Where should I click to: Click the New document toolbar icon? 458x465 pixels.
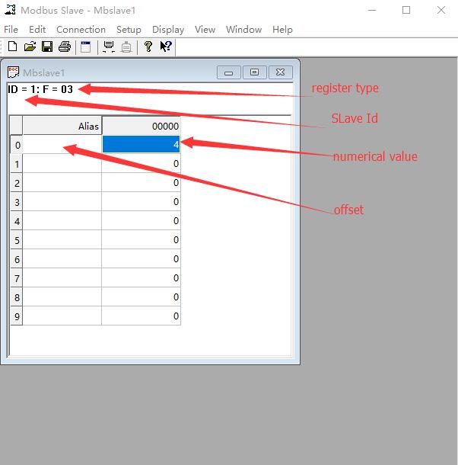12,46
